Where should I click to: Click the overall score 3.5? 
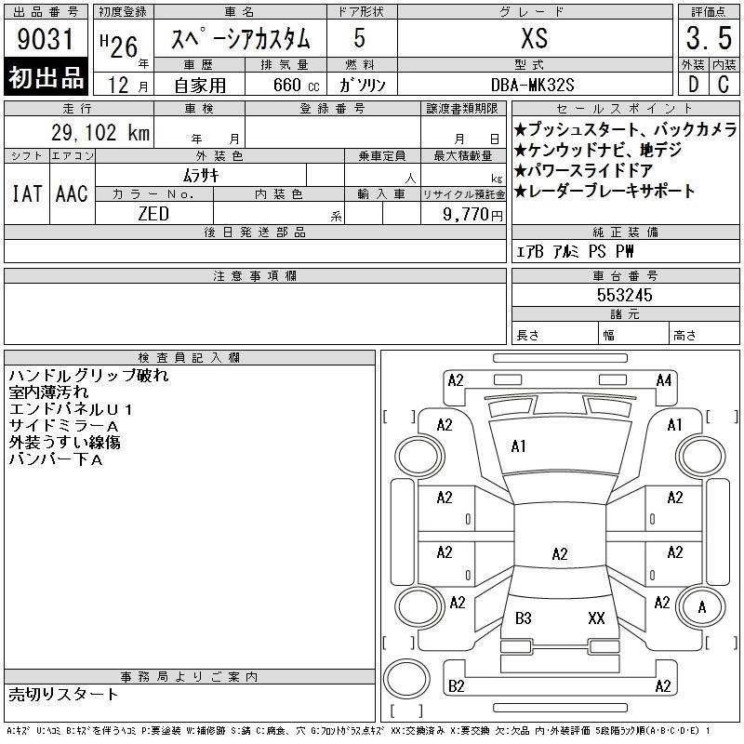(x=709, y=38)
